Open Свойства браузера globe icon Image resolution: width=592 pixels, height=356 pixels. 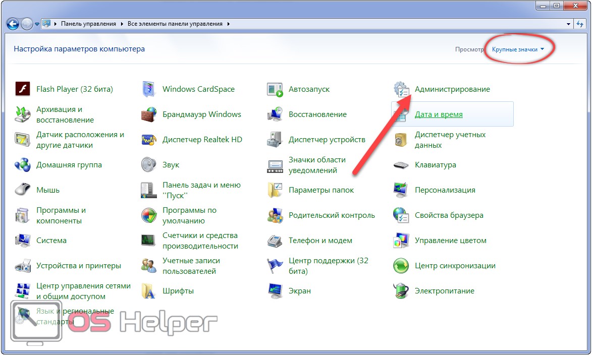[401, 215]
